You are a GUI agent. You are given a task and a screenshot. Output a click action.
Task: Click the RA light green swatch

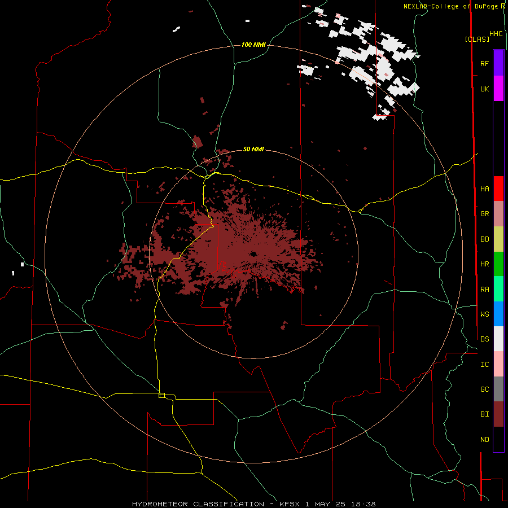pyautogui.click(x=498, y=289)
